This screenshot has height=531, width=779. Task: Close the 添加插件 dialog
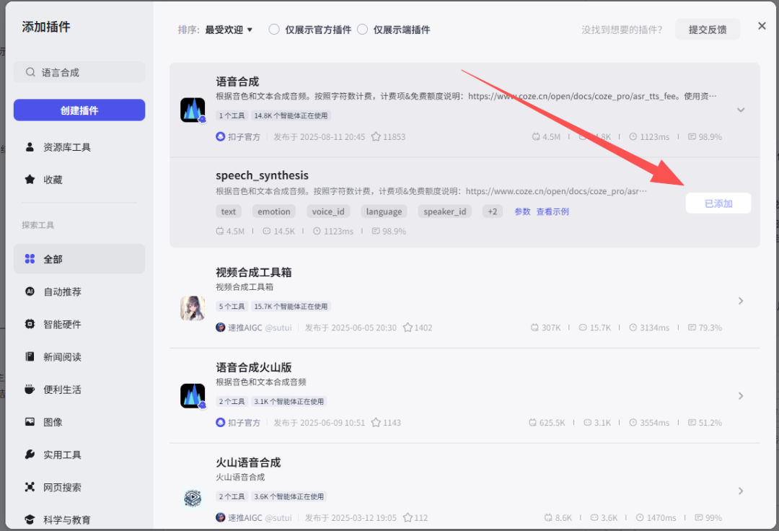click(x=762, y=26)
